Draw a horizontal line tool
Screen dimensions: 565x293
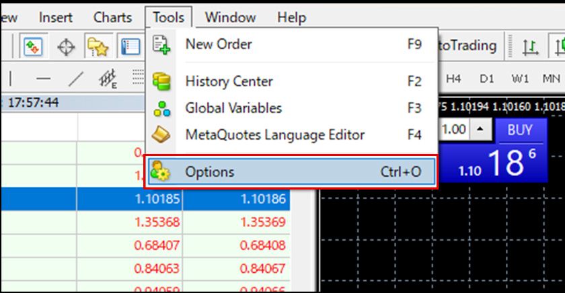43,79
